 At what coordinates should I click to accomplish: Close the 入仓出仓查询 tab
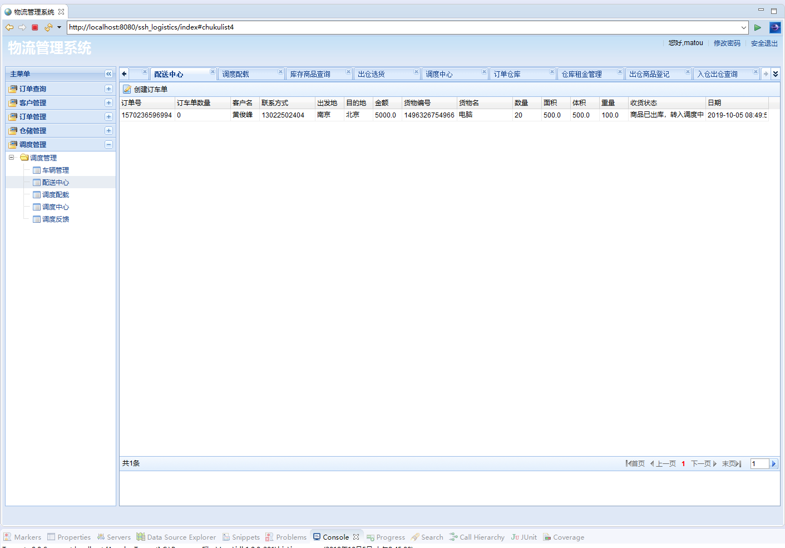[756, 72]
